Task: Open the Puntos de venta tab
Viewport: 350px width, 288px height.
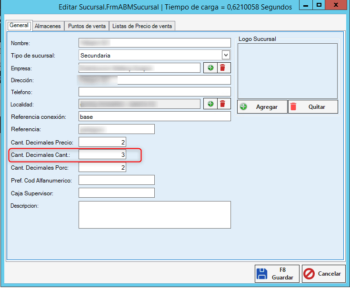Action: (87, 26)
